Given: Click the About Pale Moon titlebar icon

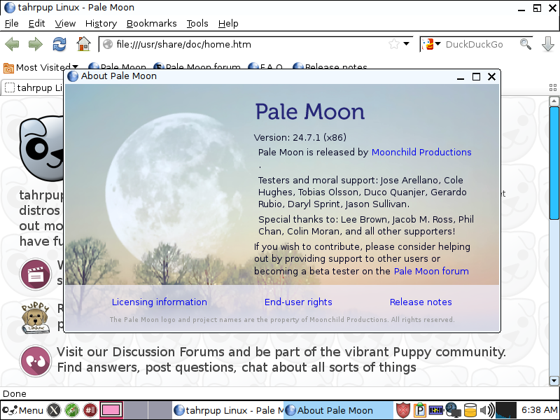Looking at the screenshot, I should [x=73, y=76].
